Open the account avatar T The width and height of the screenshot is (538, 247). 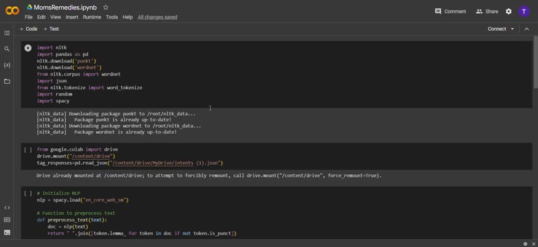tap(524, 11)
